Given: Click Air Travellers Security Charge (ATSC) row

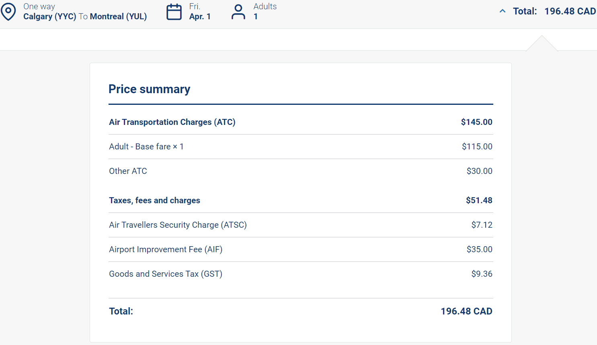Looking at the screenshot, I should (178, 225).
